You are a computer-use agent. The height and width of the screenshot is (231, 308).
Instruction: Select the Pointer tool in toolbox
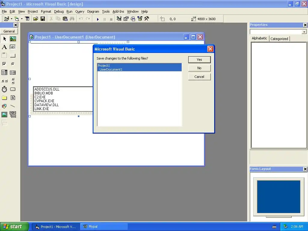tap(4, 39)
